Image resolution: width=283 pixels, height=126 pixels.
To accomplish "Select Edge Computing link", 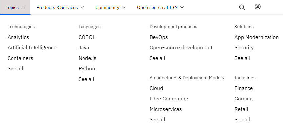I will coord(169,99).
